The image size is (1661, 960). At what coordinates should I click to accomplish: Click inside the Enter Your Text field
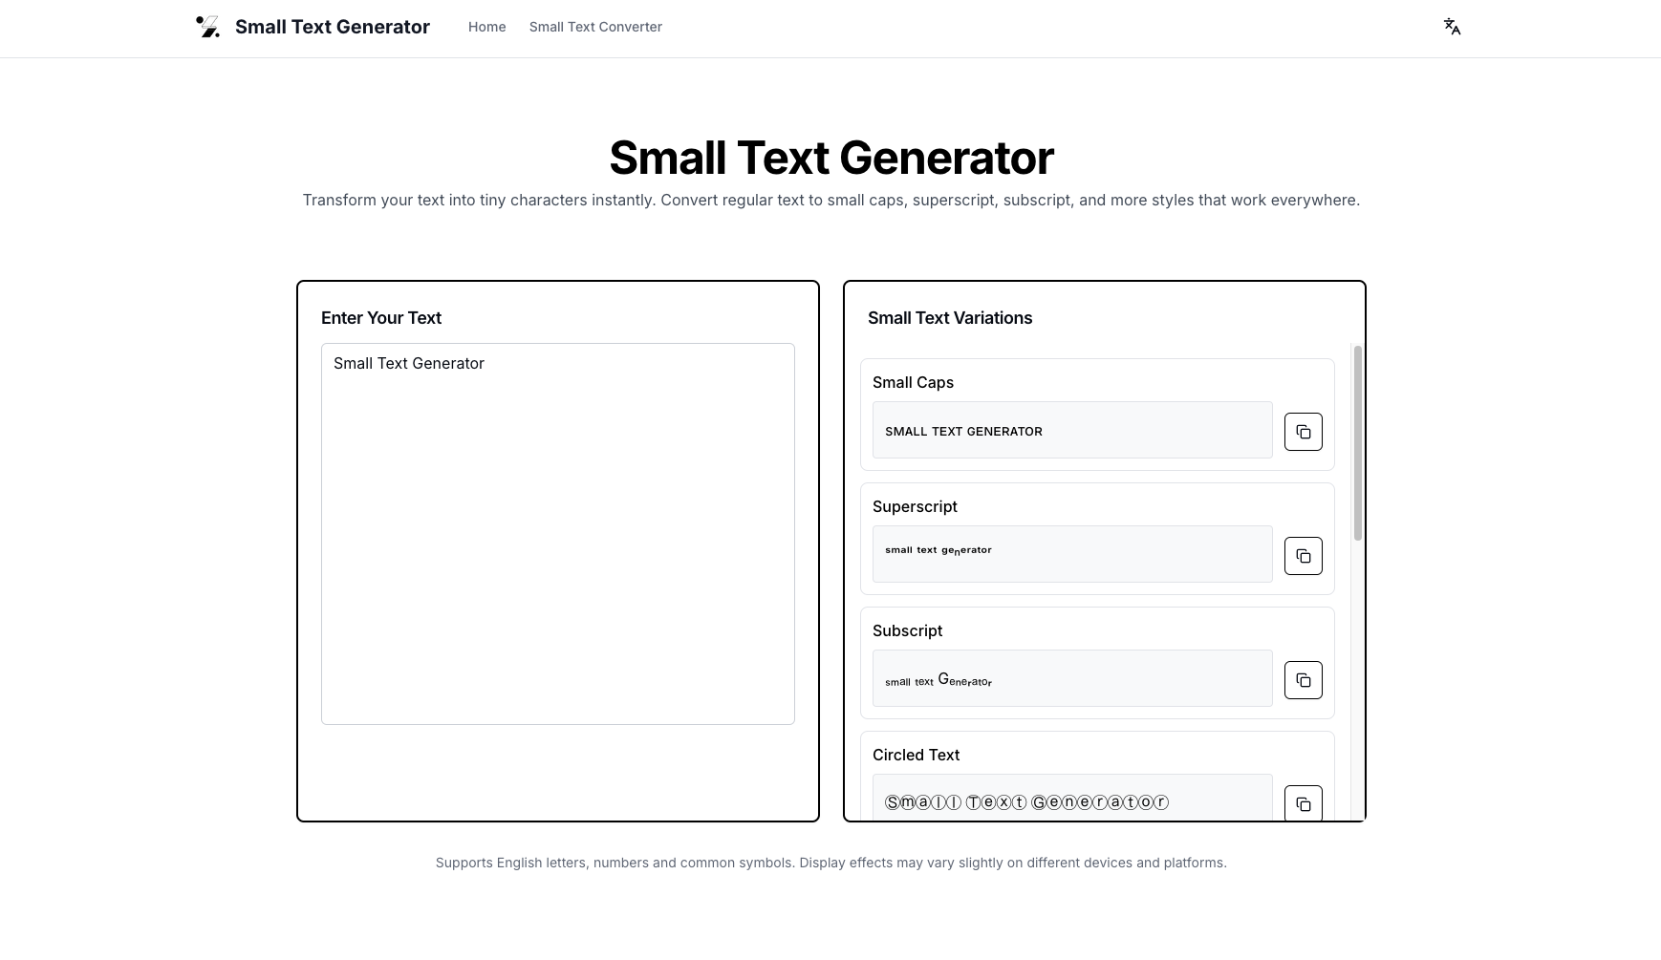557,530
